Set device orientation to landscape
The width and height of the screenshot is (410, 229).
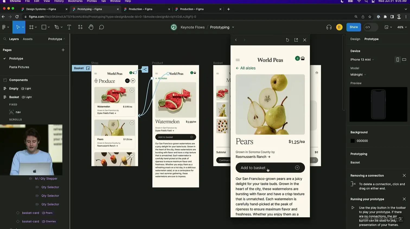[404, 60]
